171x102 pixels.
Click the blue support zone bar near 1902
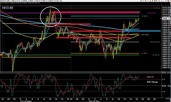[x=141, y=31]
